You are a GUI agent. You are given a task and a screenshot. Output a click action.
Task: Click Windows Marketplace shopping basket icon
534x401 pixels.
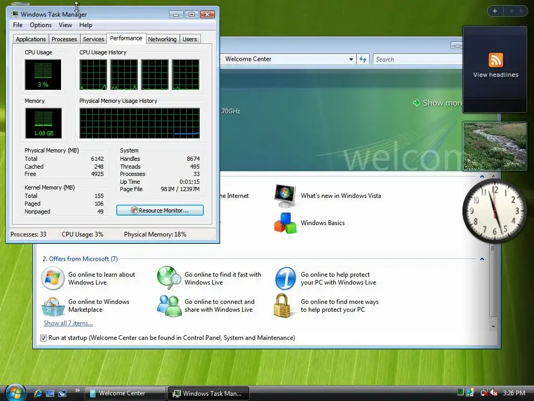click(53, 306)
